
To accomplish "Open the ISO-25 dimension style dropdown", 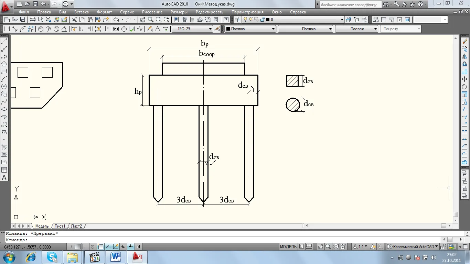I will (x=192, y=29).
